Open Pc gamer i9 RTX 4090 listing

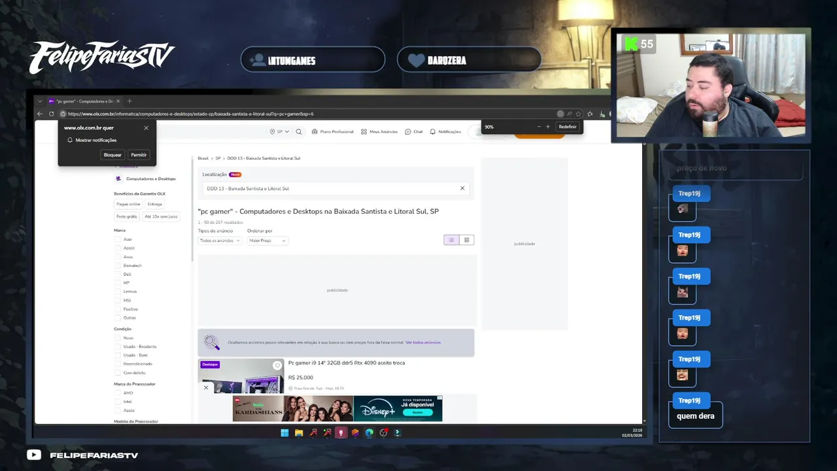point(347,363)
